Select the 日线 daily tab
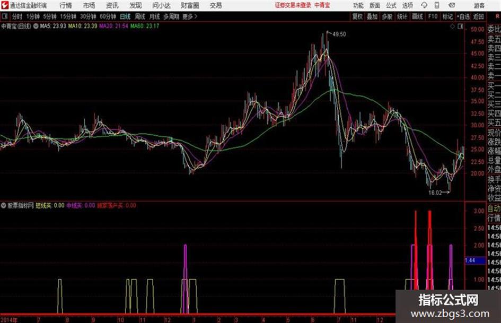This screenshot has height=323, width=501. (x=125, y=16)
